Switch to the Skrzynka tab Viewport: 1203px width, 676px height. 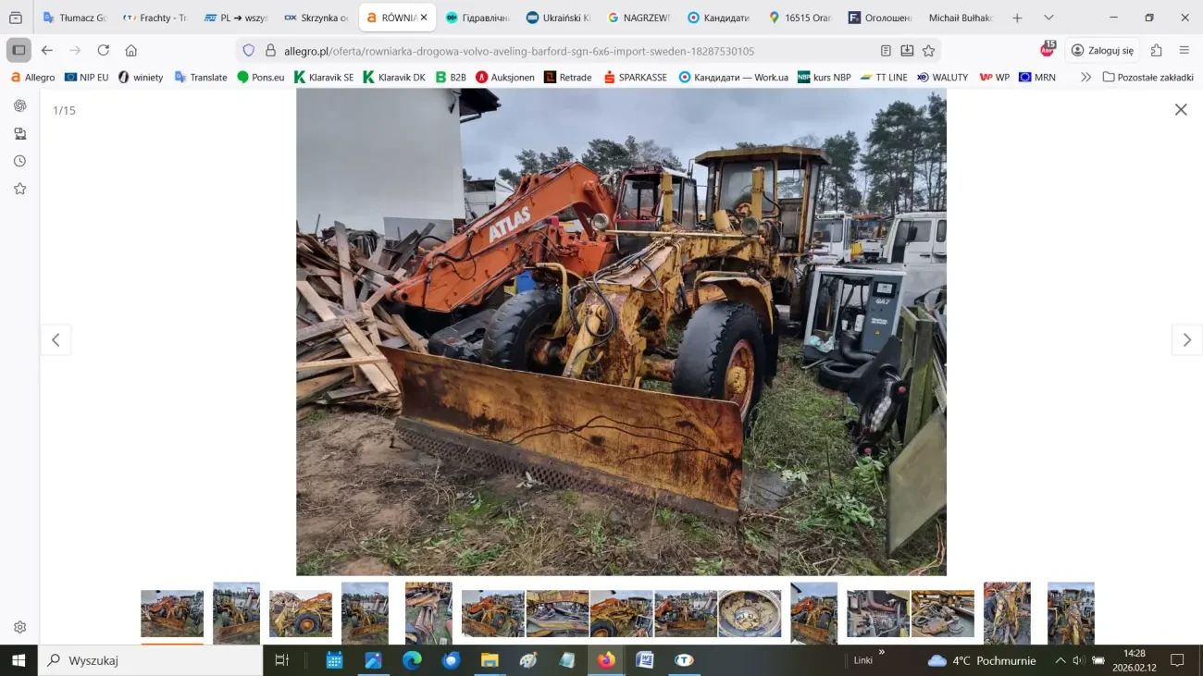319,17
